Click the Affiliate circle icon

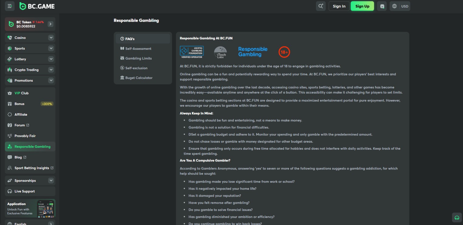coord(10,114)
